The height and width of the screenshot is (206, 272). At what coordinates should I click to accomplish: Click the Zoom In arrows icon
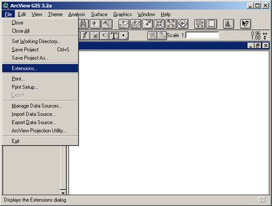point(159,24)
